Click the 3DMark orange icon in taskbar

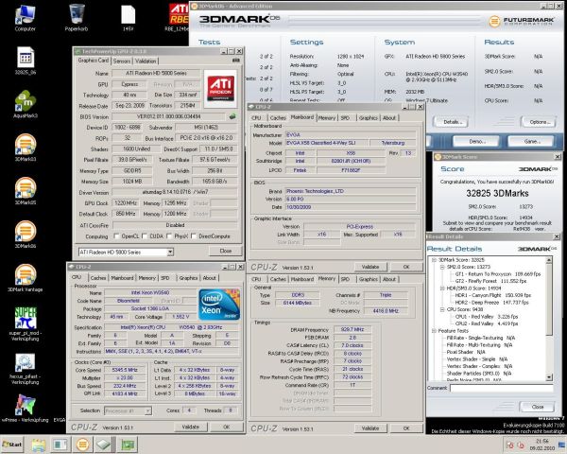coord(82,445)
